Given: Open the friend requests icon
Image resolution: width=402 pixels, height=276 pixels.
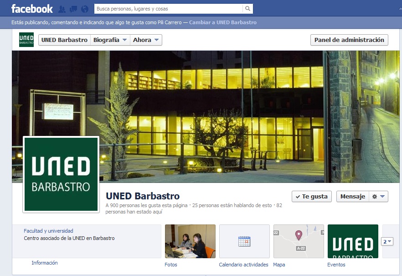Looking at the screenshot, I should coord(62,9).
